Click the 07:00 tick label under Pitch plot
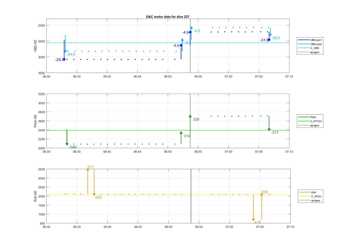This screenshot has width=357, height=251. [x=228, y=151]
